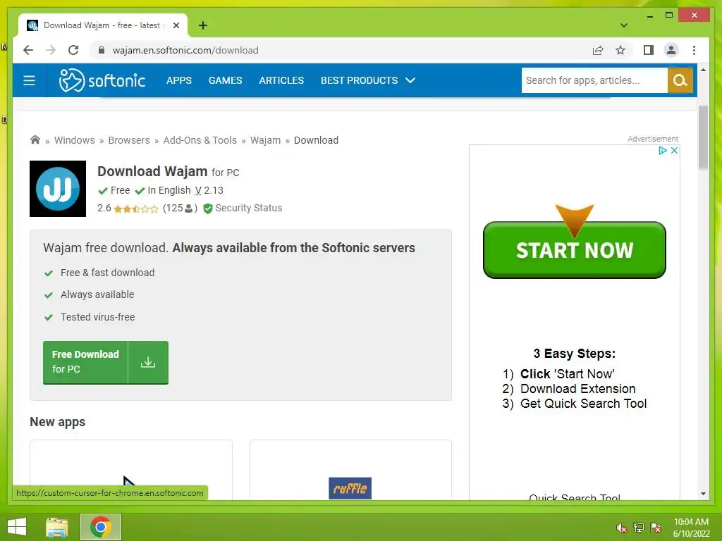Click the scrollbar down arrow

(703, 494)
